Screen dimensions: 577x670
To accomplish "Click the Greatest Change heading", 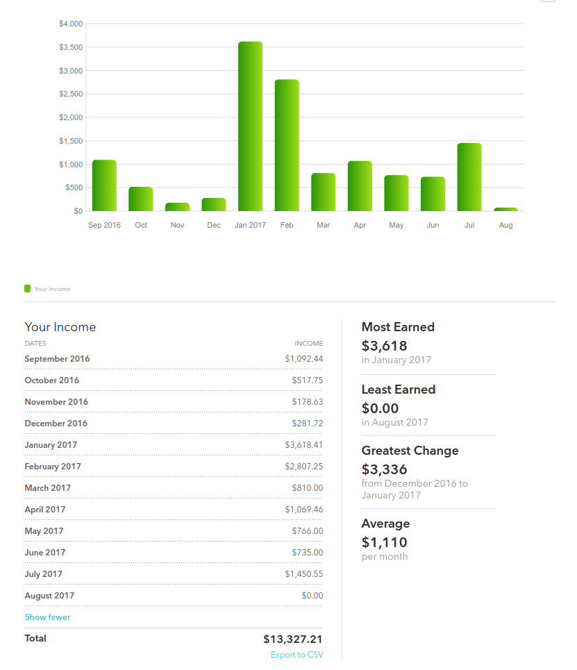I will point(410,451).
